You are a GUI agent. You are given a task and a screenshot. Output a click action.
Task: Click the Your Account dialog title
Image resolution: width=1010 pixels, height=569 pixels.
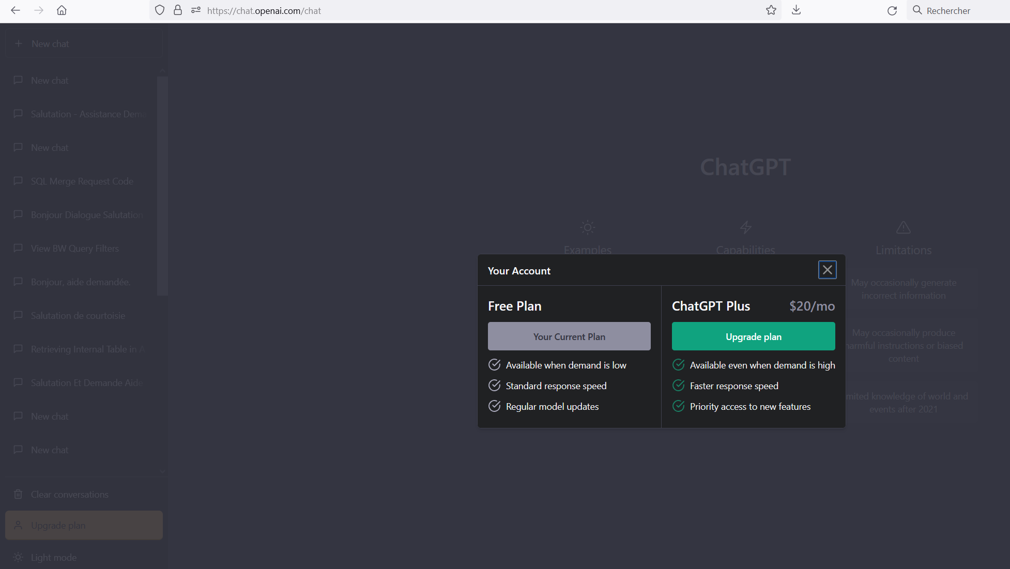(519, 271)
